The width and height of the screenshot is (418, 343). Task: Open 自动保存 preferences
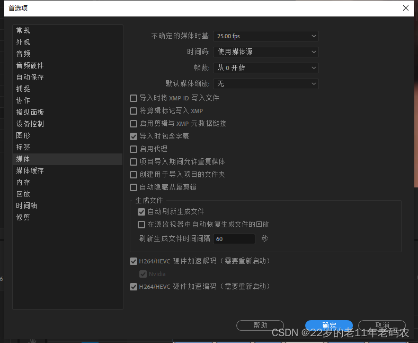click(x=68, y=77)
